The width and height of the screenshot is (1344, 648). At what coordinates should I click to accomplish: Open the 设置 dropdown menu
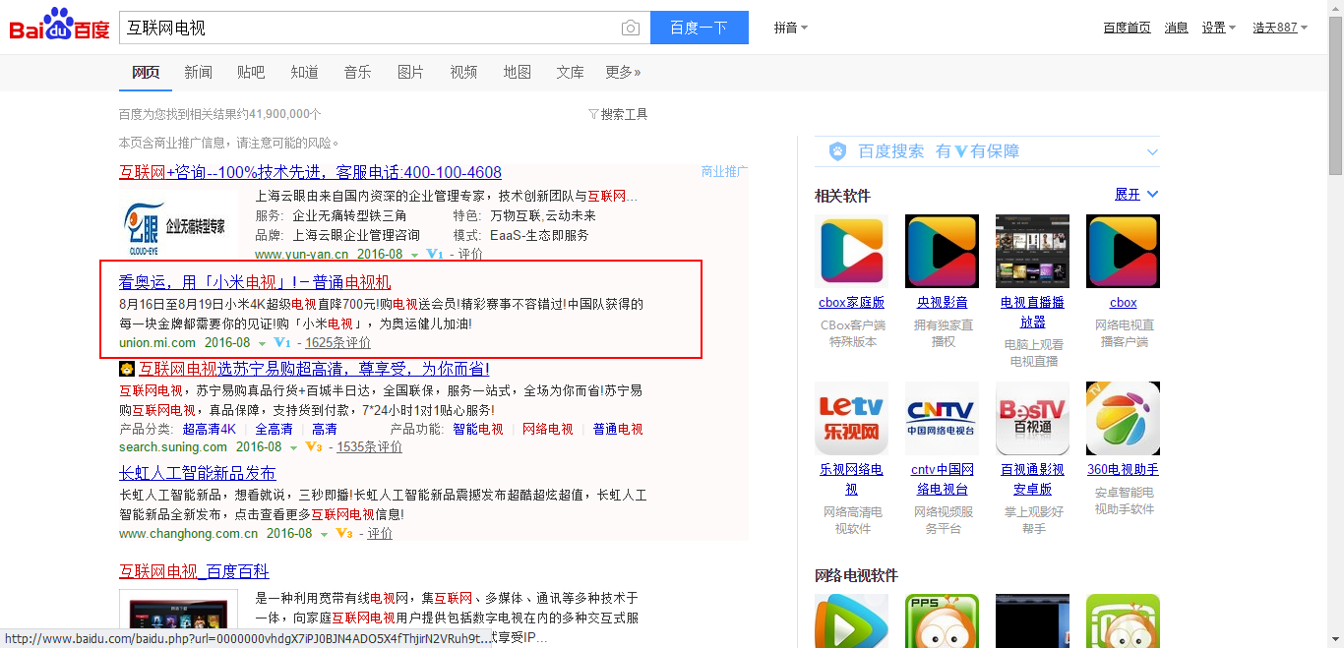(1219, 28)
